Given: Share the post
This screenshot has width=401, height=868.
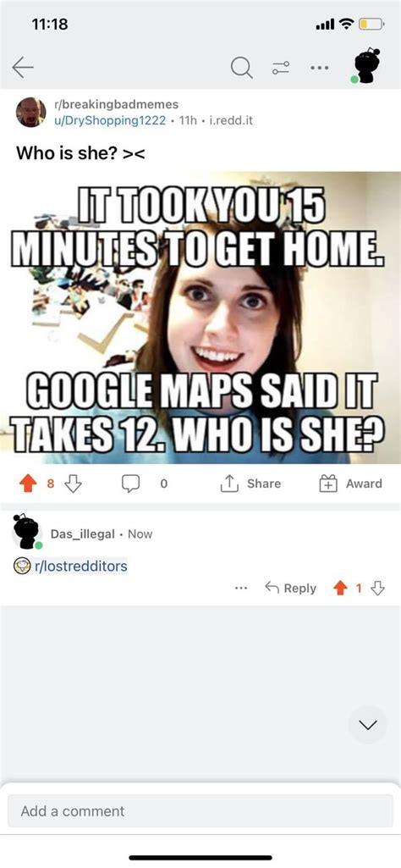Looking at the screenshot, I should point(250,484).
